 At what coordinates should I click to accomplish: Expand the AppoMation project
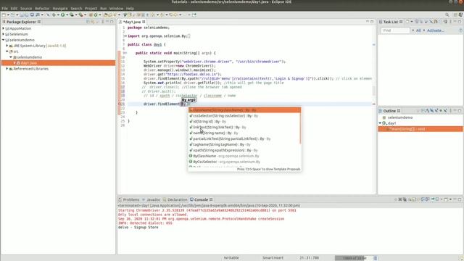(x=3, y=28)
